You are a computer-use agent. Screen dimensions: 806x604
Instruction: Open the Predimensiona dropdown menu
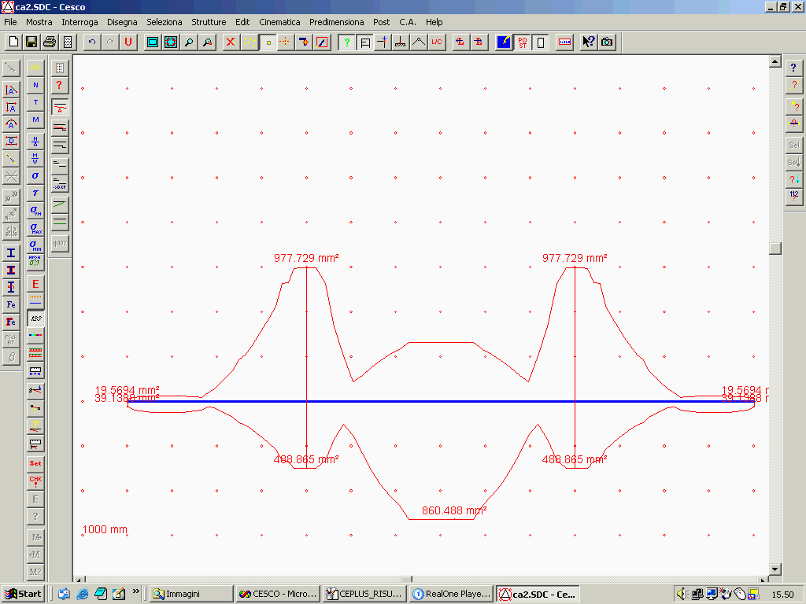point(336,22)
